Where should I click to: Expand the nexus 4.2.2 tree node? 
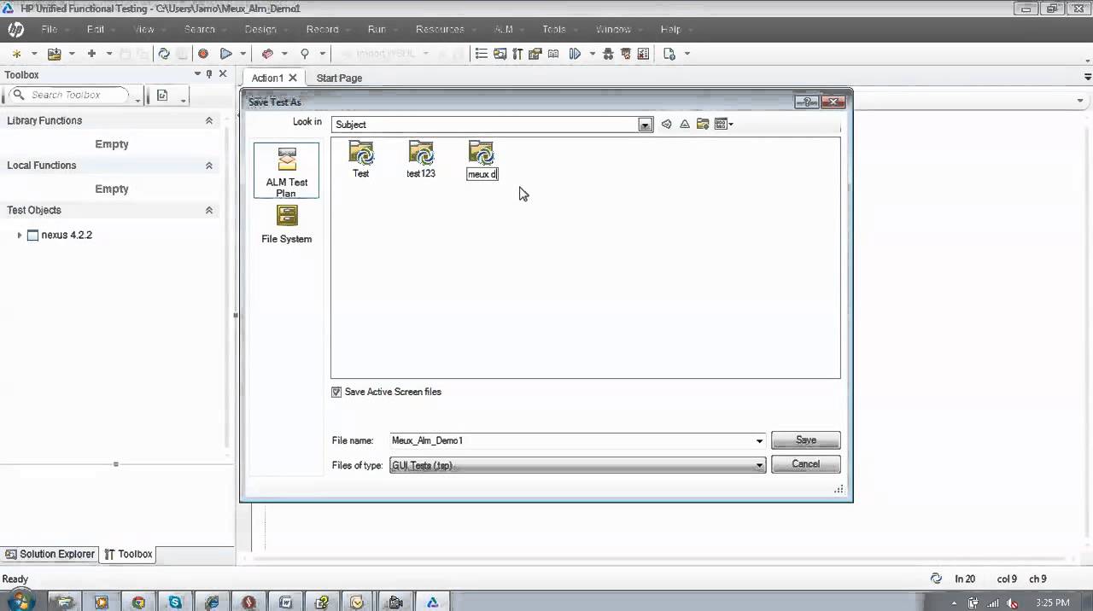20,235
